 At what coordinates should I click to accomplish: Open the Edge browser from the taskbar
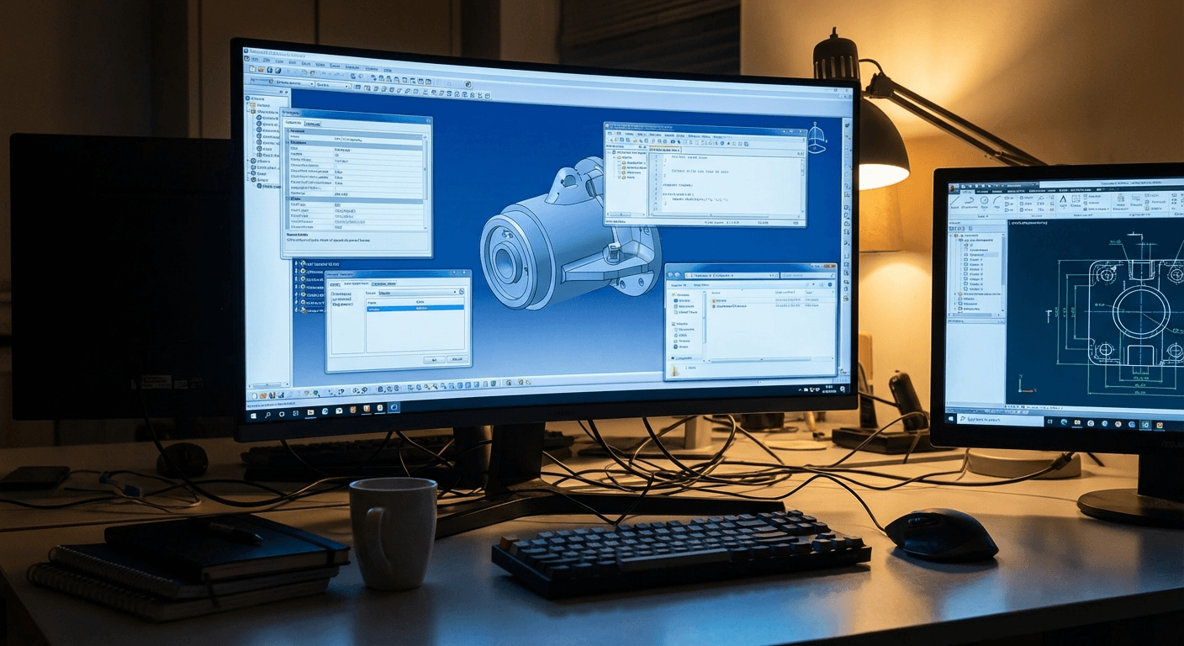[324, 412]
